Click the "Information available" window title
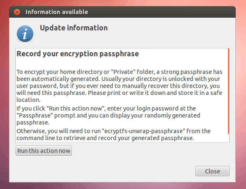This screenshot has height=189, width=246. (57, 12)
